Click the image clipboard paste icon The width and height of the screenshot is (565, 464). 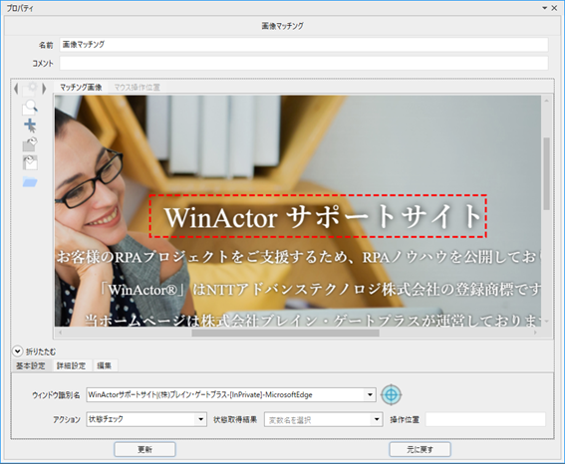click(x=30, y=162)
